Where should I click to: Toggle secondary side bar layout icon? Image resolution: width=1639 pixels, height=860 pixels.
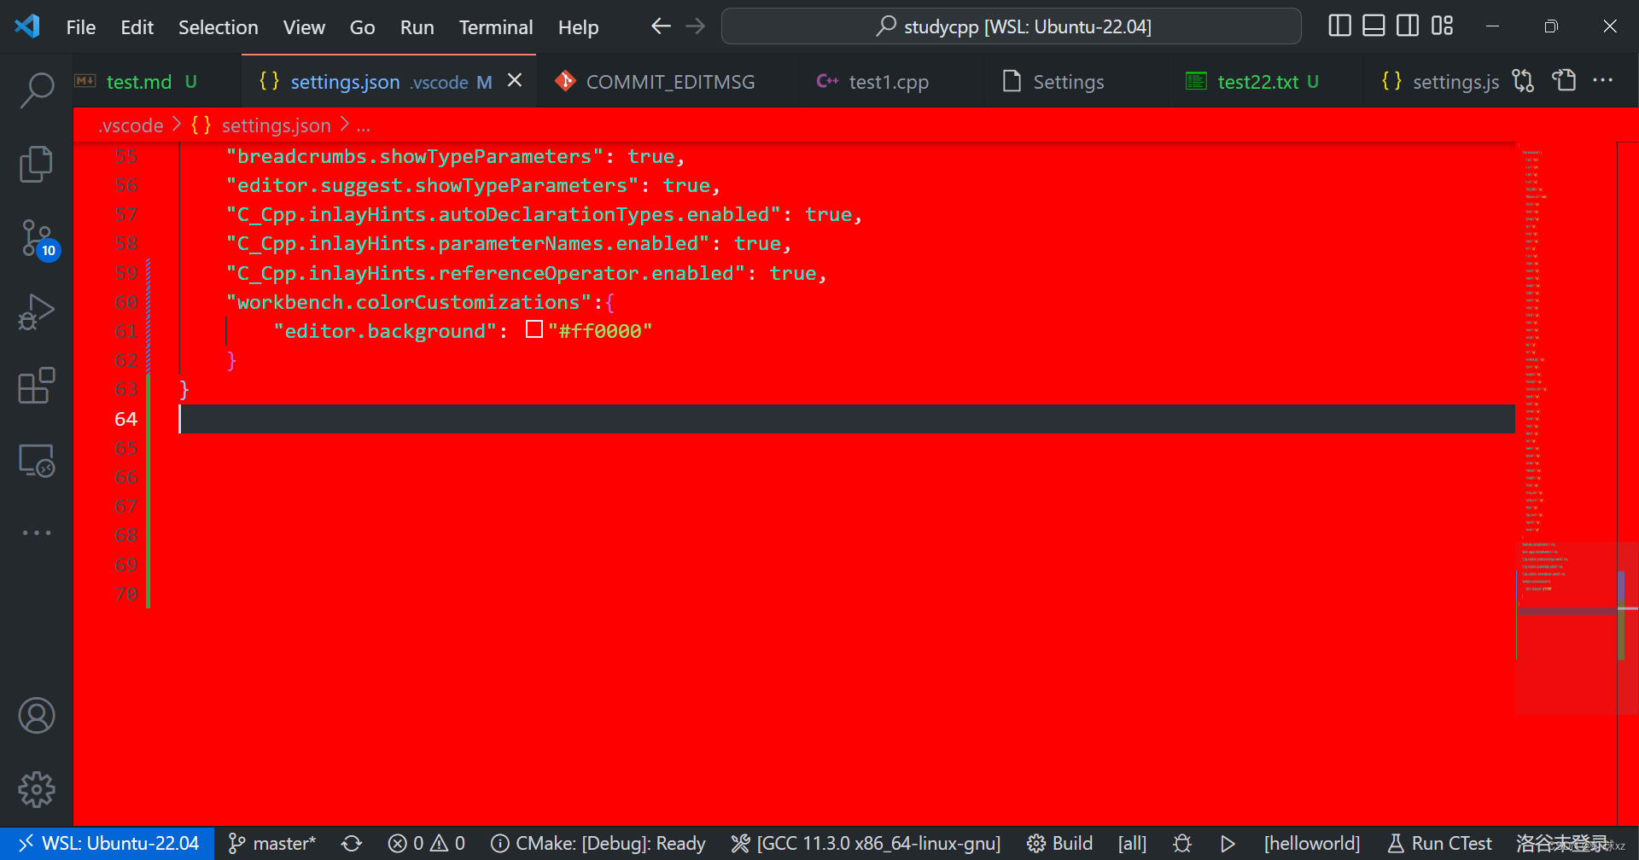1408,26
